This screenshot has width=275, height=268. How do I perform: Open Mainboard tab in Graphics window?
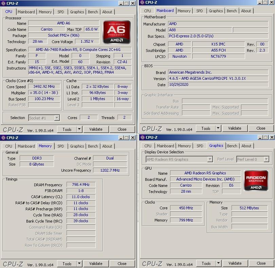(165, 146)
